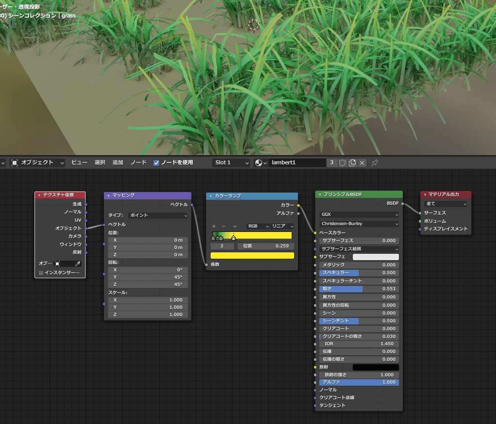Uncheck the ノードを使用 checkbox
Viewport: 496px width, 424px height.
pos(156,162)
